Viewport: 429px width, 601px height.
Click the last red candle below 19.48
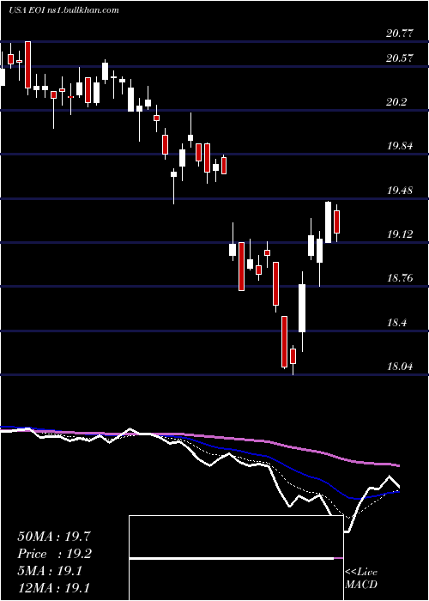[336, 222]
